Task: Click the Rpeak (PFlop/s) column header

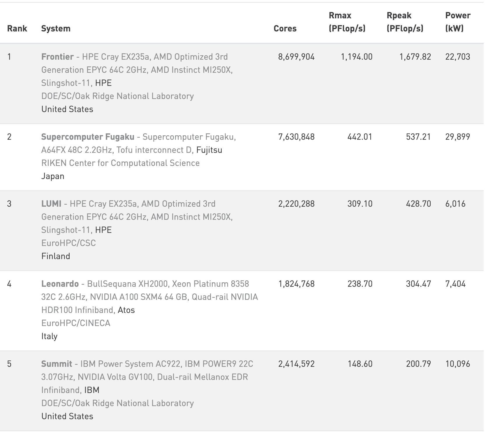Action: 405,22
